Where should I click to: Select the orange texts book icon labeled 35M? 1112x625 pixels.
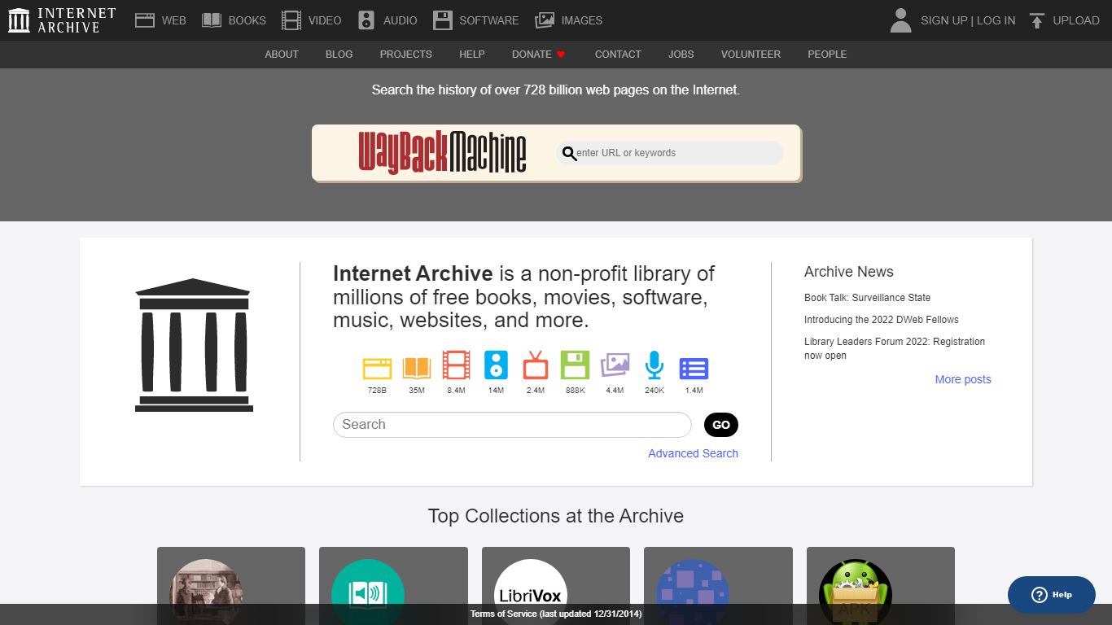click(x=417, y=369)
